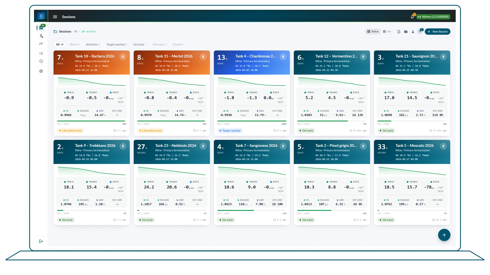490x275 pixels.
Task: Select the Attention 2 filter tab
Action: point(93,45)
